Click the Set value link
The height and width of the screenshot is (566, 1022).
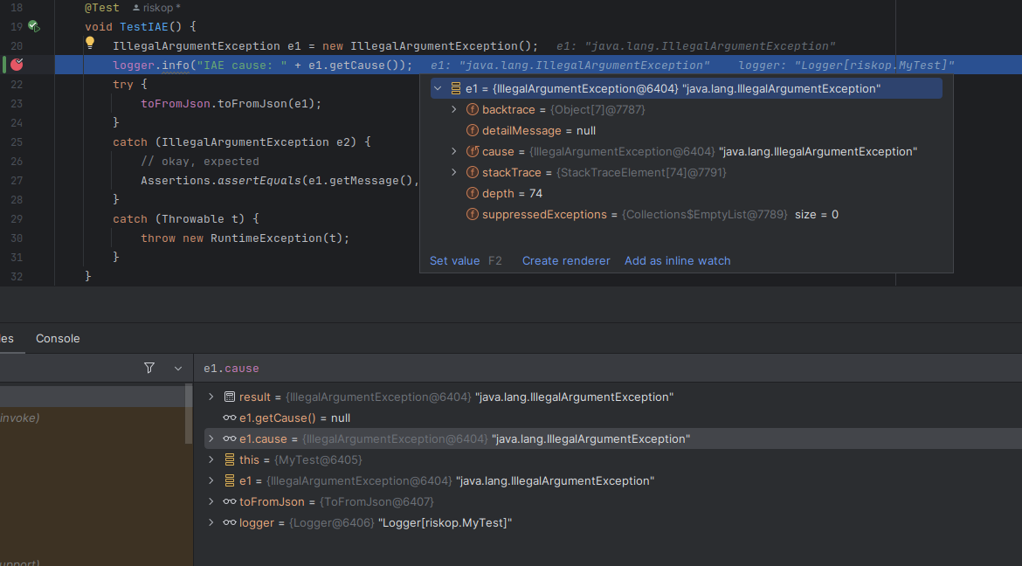pyautogui.click(x=454, y=261)
